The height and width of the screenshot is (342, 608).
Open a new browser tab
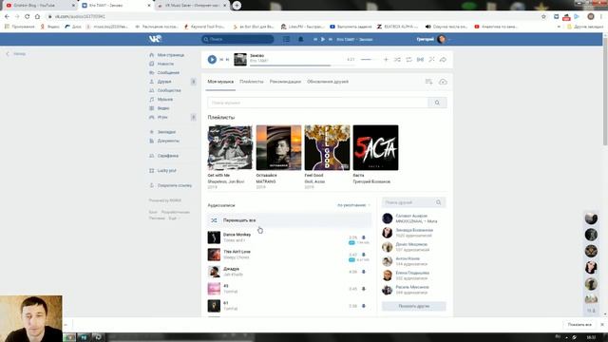click(237, 6)
